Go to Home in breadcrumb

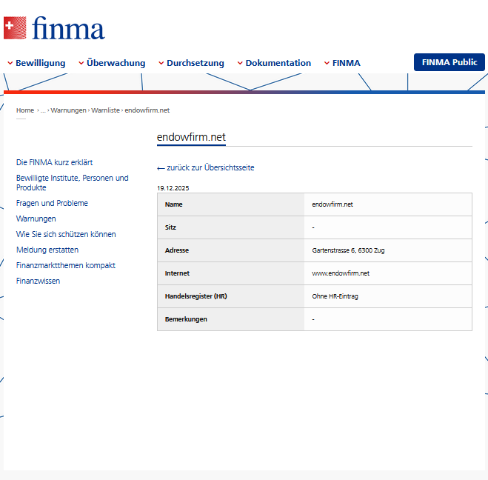(x=25, y=110)
